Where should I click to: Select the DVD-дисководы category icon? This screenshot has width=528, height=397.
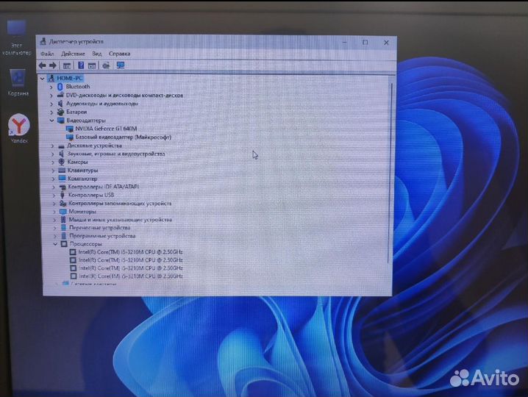tap(60, 95)
